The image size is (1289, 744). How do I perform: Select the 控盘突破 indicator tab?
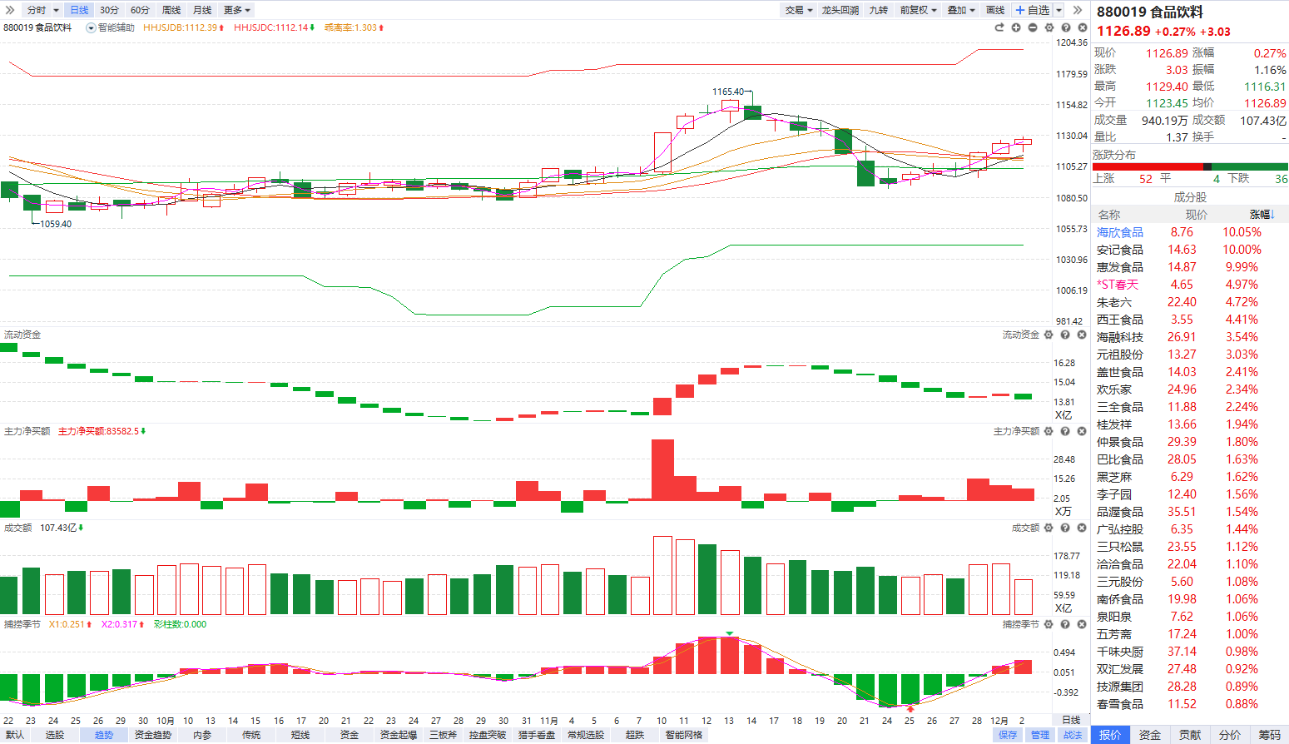pos(488,735)
